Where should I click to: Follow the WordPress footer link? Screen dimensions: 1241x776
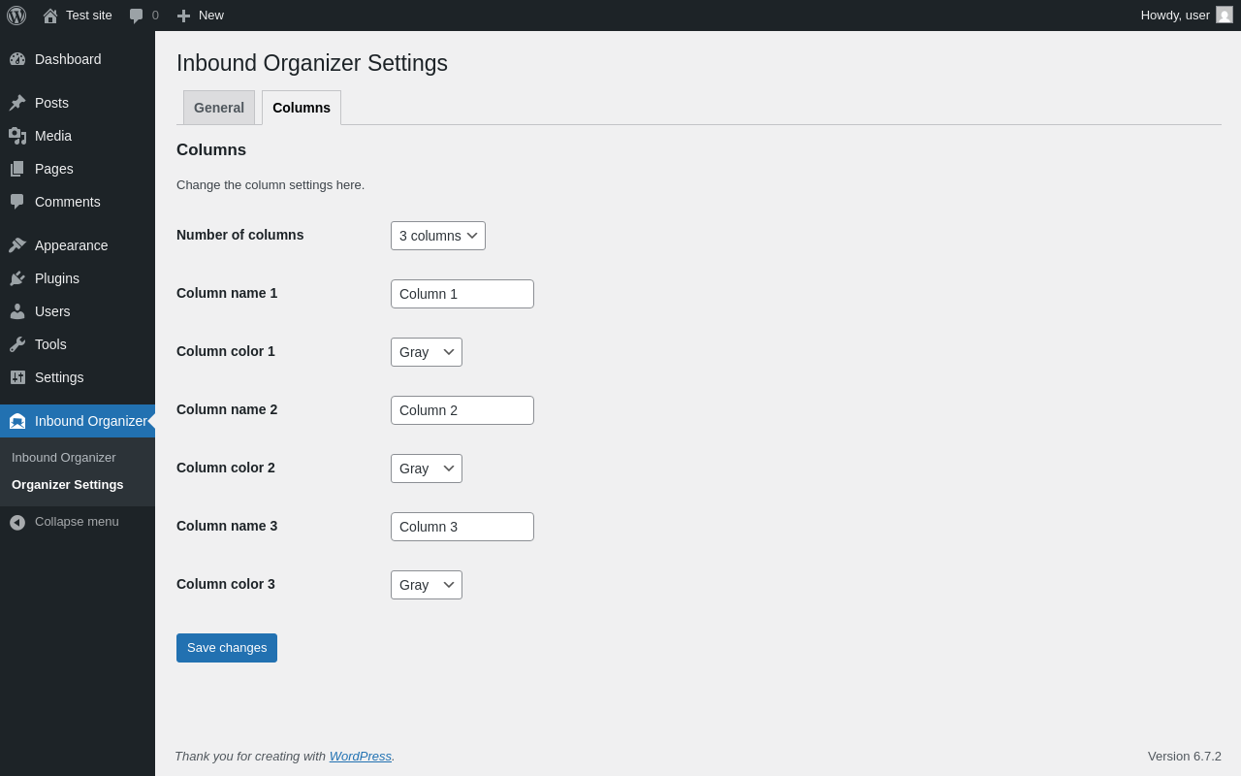(361, 756)
